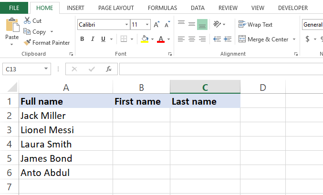The image size is (323, 195).
Task: Align text left
Action: click(181, 39)
